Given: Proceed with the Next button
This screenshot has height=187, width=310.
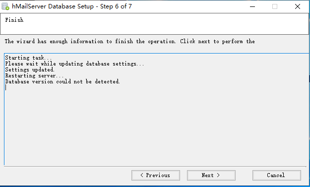Looking at the screenshot, I should 211,175.
